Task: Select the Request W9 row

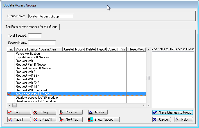Action: tap(24, 61)
